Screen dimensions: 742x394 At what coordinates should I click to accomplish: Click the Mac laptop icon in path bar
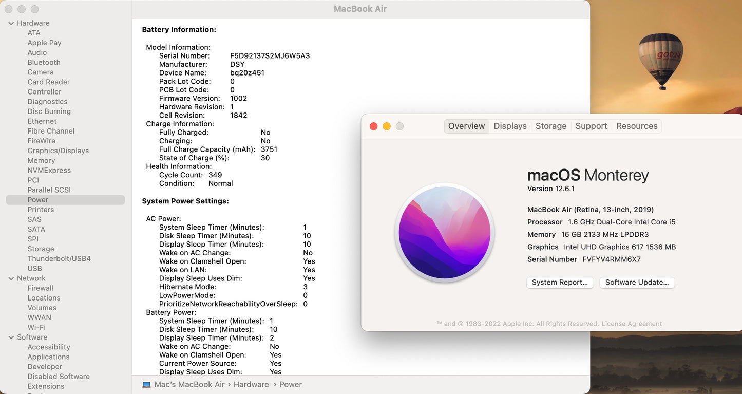tap(146, 385)
